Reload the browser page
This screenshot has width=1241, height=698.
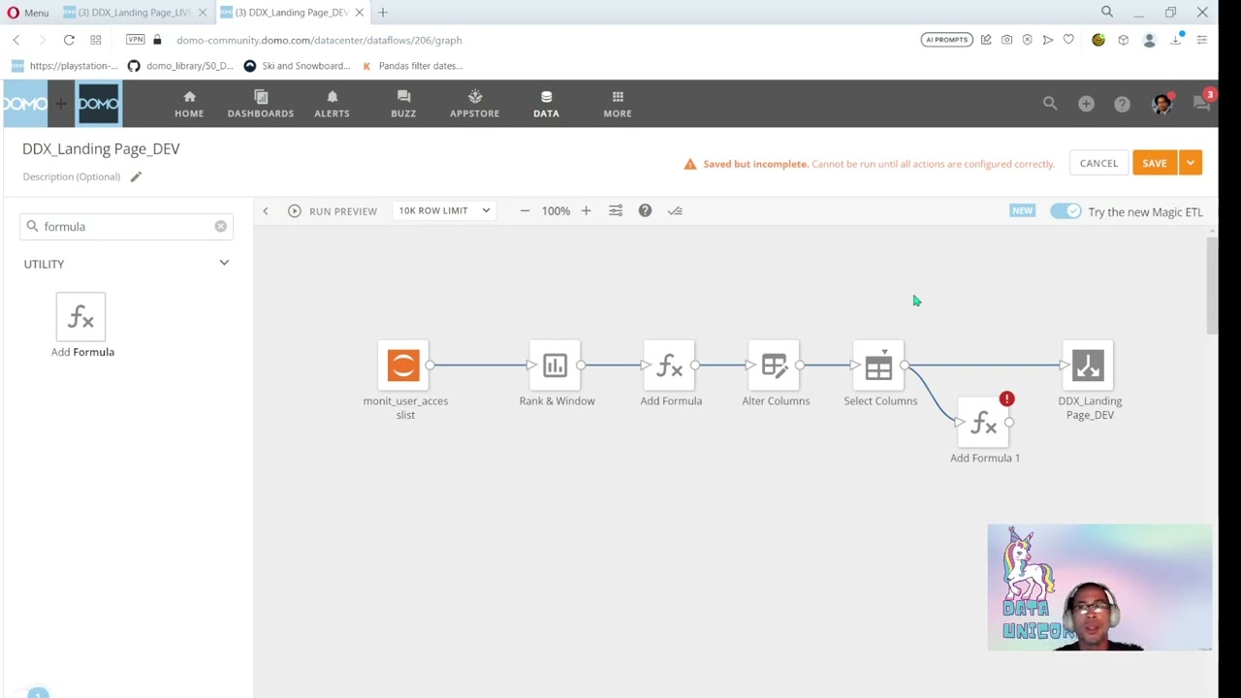click(x=69, y=40)
